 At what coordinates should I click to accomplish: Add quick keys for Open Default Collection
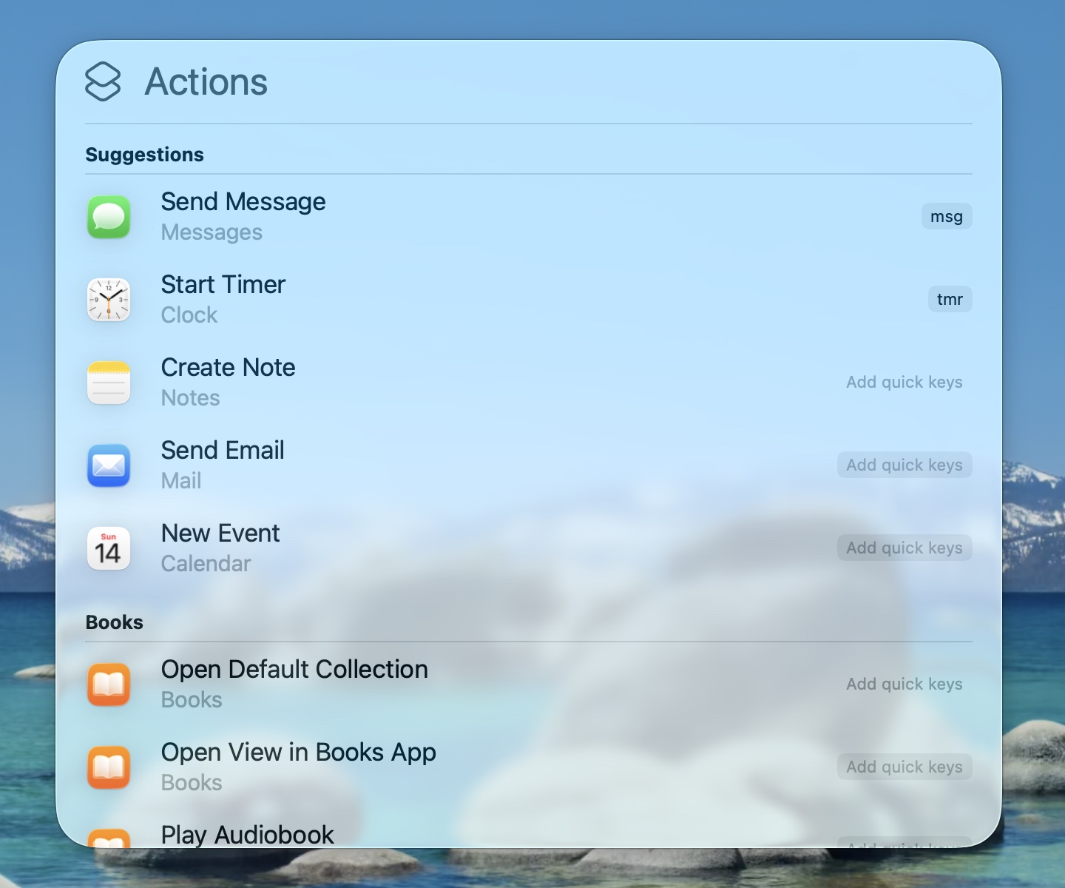click(905, 684)
